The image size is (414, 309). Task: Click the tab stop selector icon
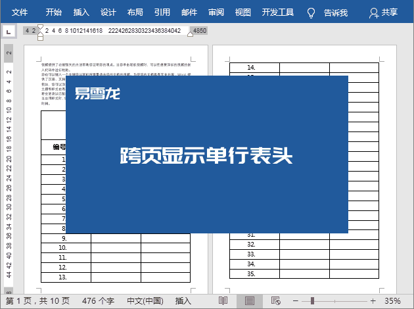coord(9,31)
